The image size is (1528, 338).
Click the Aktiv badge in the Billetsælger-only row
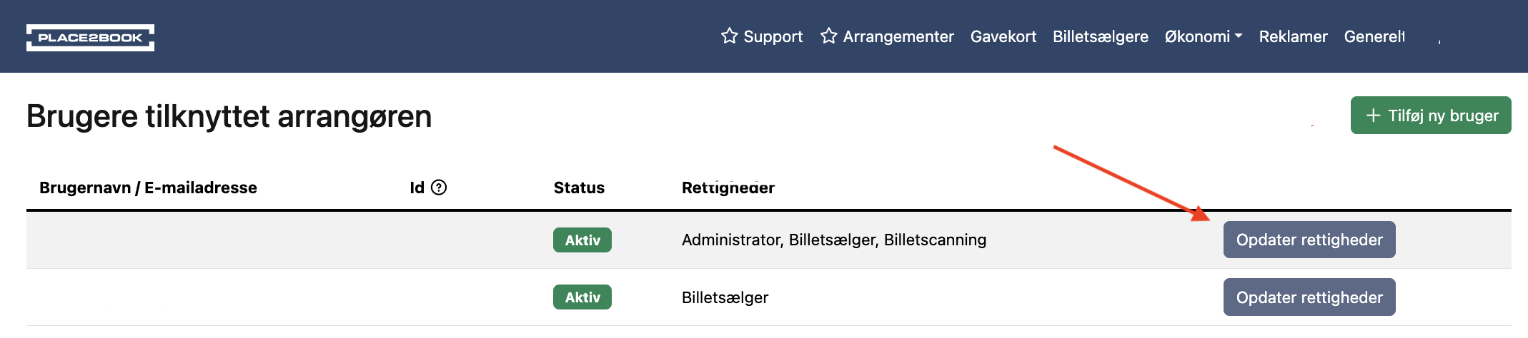(582, 297)
